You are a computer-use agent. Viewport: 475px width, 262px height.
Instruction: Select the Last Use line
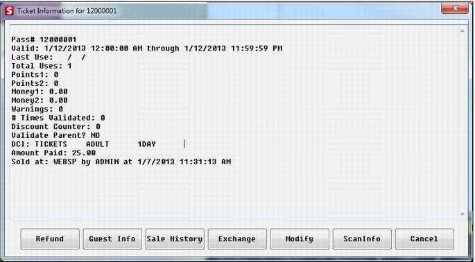(x=49, y=58)
